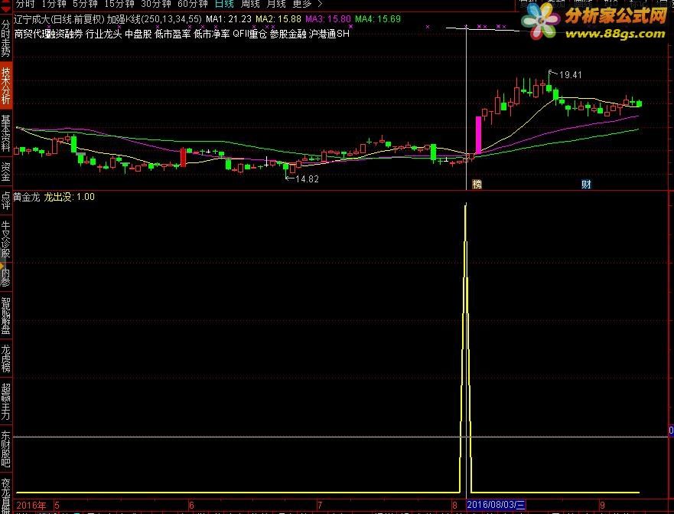Click the 辽宁成大(日线.前复权) title
The height and width of the screenshot is (514, 674).
click(x=59, y=19)
